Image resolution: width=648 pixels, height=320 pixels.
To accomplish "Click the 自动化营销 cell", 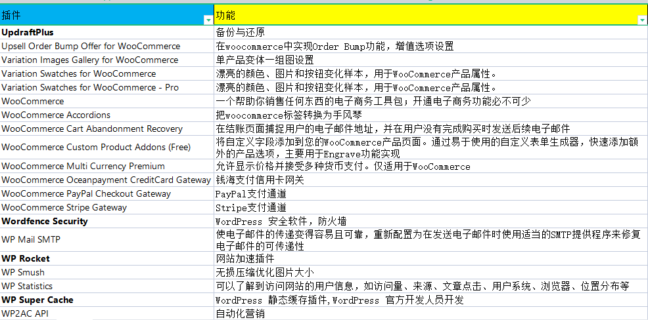I will 431,313.
